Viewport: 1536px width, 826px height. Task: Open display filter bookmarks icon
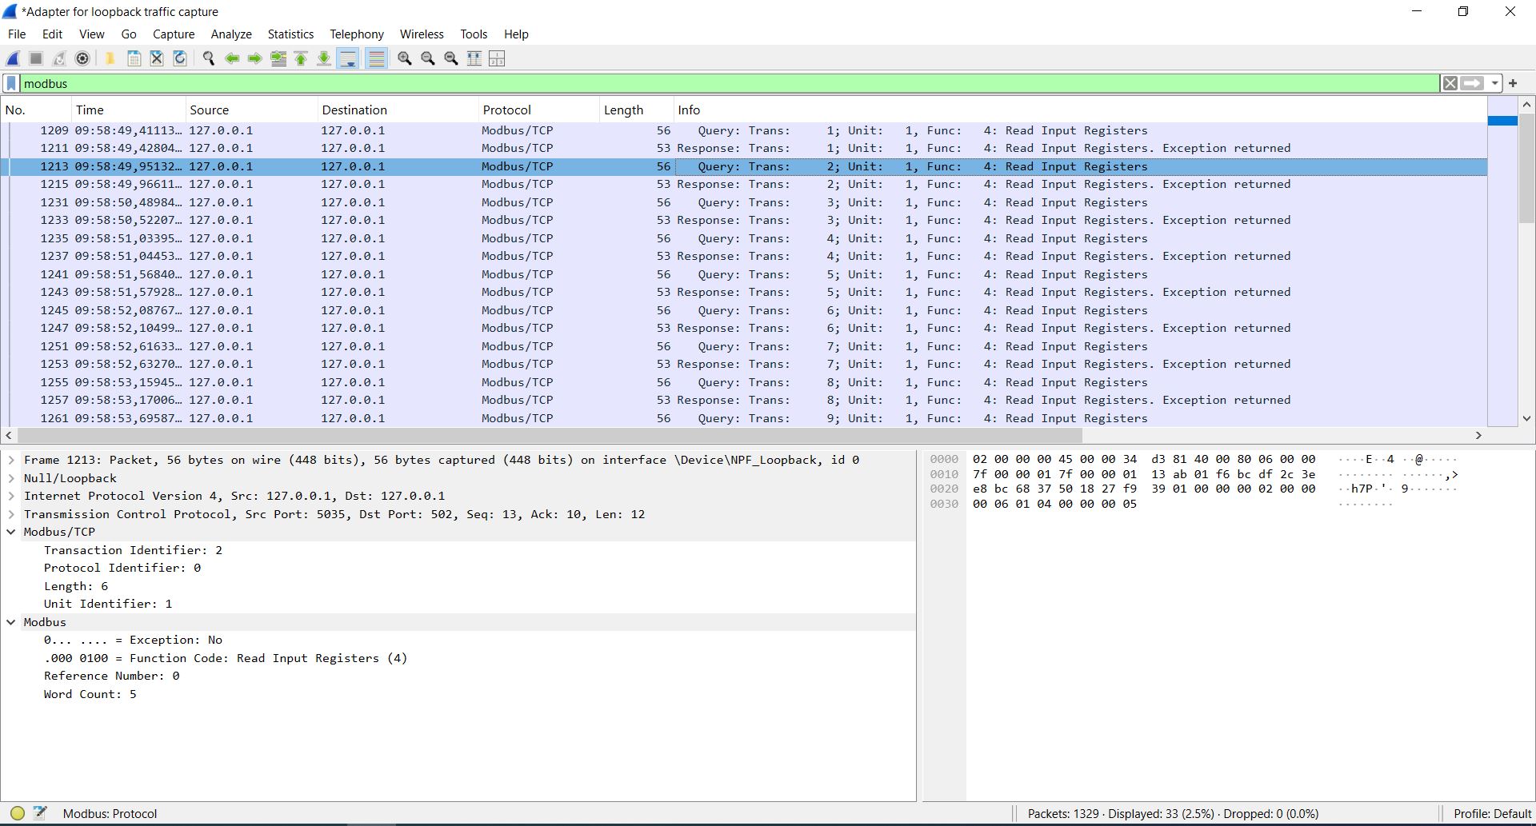coord(11,83)
